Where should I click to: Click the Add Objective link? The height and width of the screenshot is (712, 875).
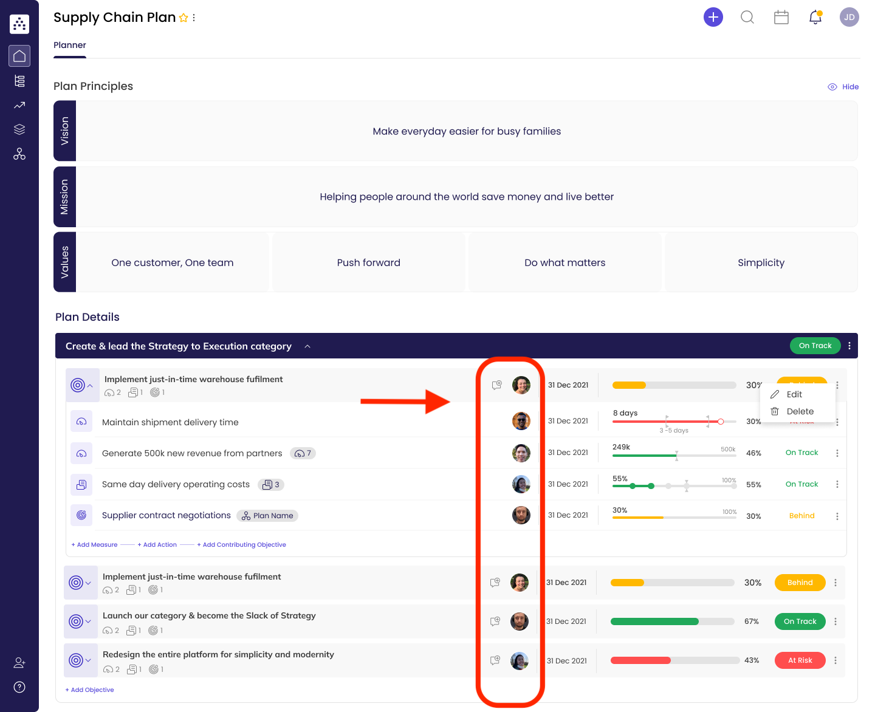click(x=90, y=690)
